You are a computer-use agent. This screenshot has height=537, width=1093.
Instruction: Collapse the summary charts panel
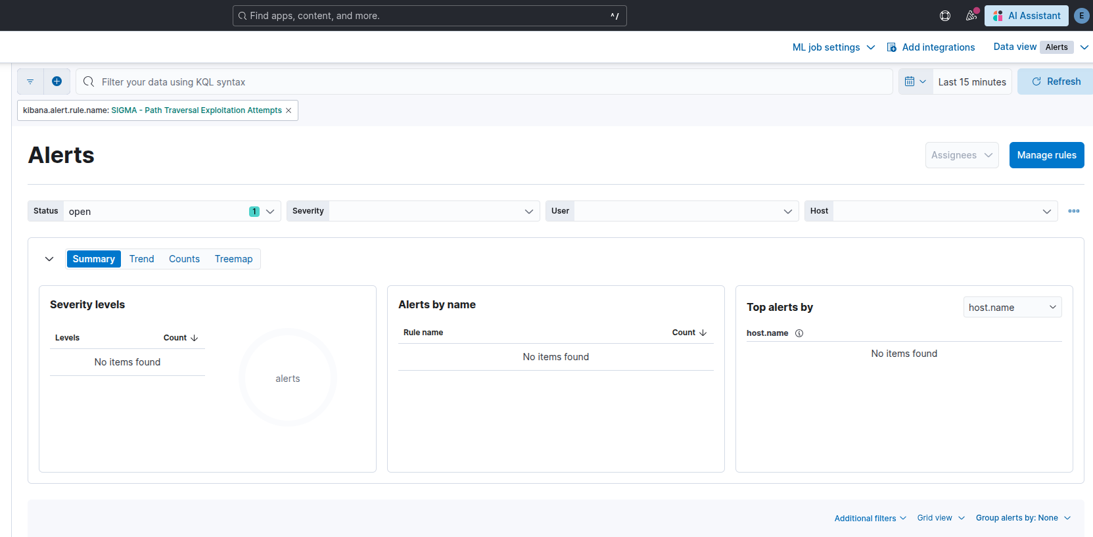click(49, 259)
